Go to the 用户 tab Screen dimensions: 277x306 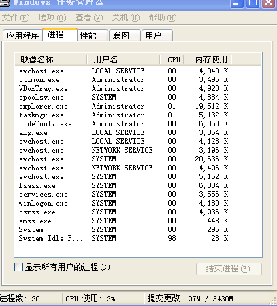click(157, 35)
